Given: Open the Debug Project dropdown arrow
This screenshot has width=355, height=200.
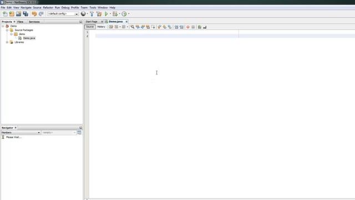Looking at the screenshot, I should click(120, 14).
